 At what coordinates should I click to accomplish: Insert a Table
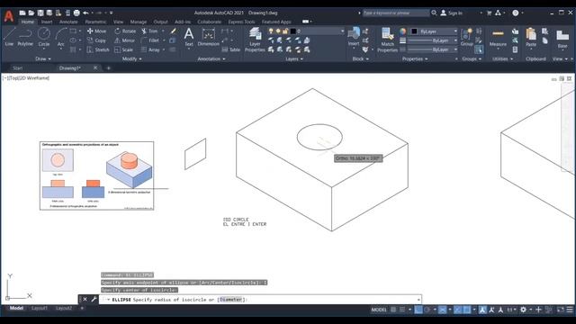point(230,49)
